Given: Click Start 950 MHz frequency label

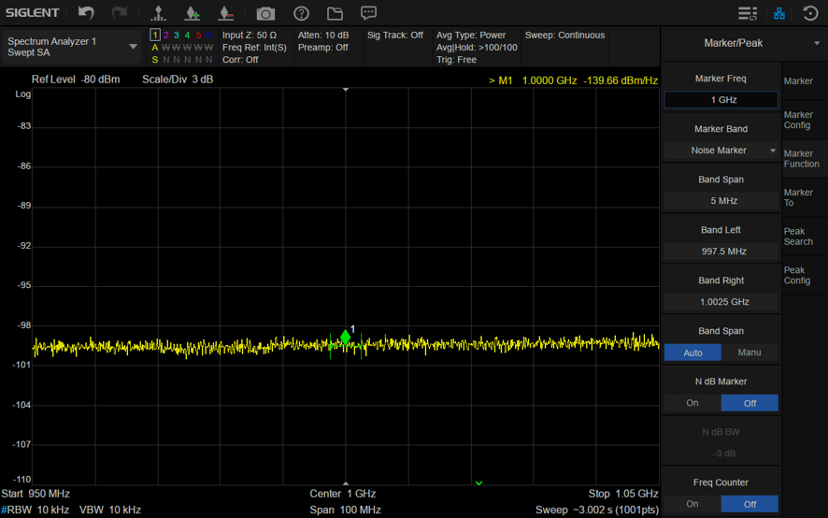Looking at the screenshot, I should pyautogui.click(x=36, y=494).
